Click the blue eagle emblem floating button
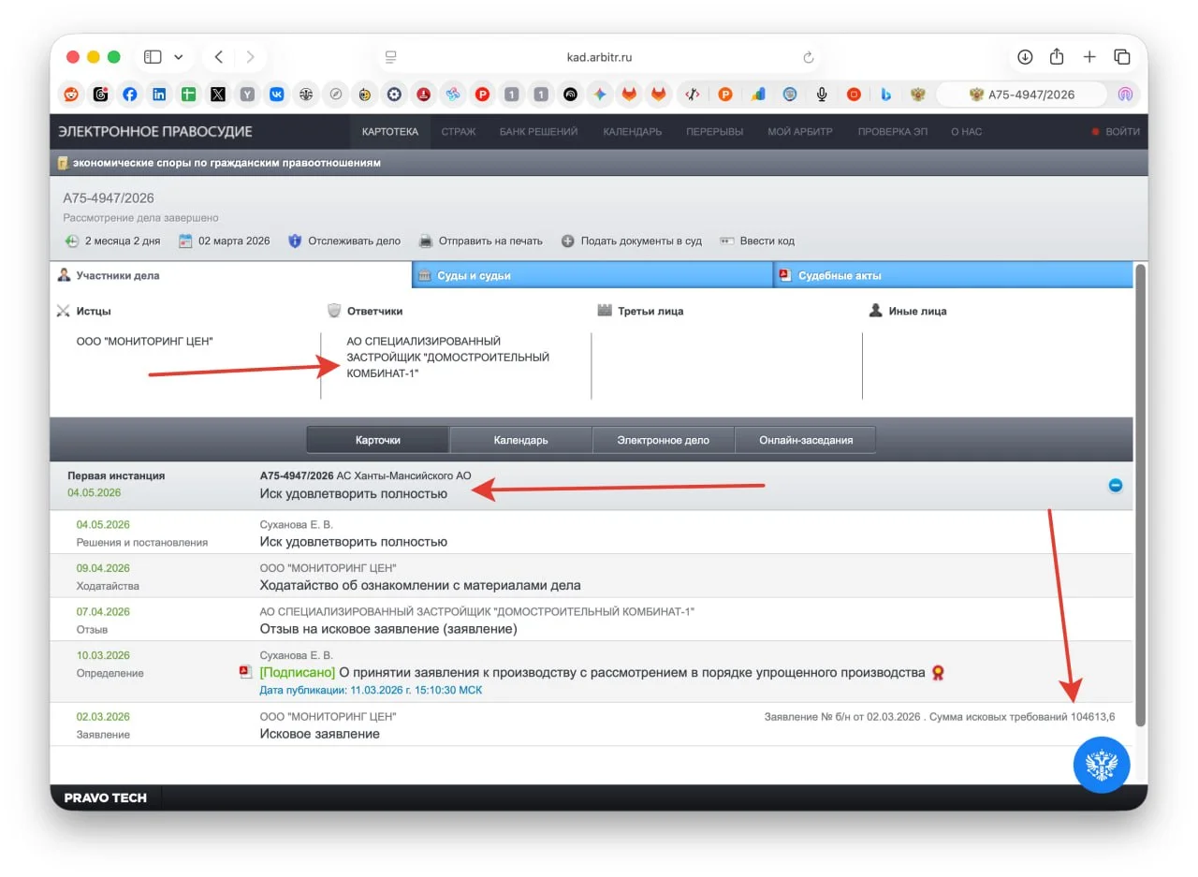Viewport: 1198px width, 877px height. click(x=1102, y=765)
